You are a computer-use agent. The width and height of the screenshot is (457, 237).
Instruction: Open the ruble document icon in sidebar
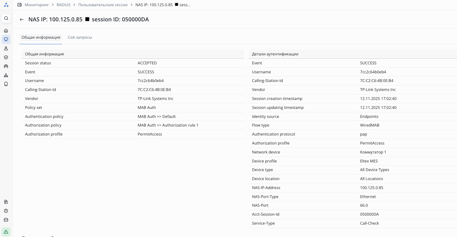[6, 202]
